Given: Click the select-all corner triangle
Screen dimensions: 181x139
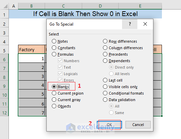Looking at the screenshot, I should (x=6, y=6).
